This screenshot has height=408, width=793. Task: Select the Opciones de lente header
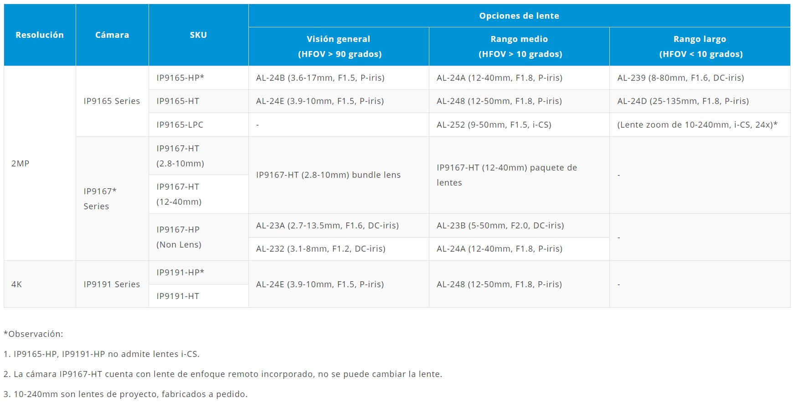[x=519, y=16]
